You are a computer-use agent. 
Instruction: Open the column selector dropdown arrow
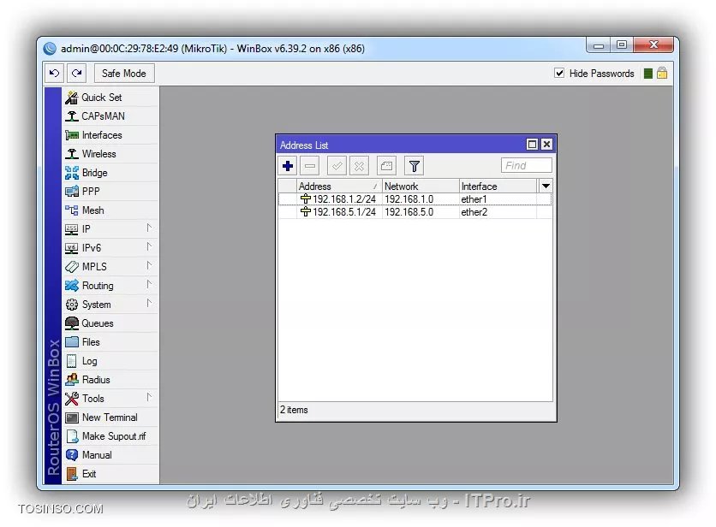(546, 186)
